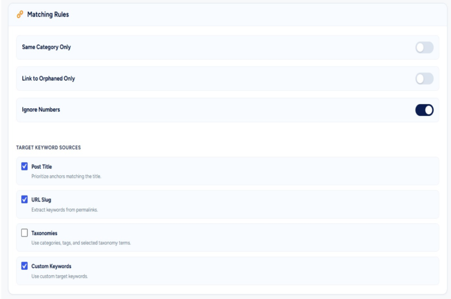Click the chain link icon beside Matching Rules
Screen dimensions: 451x299
[x=19, y=14]
